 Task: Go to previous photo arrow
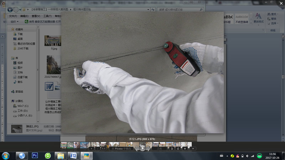136,148
